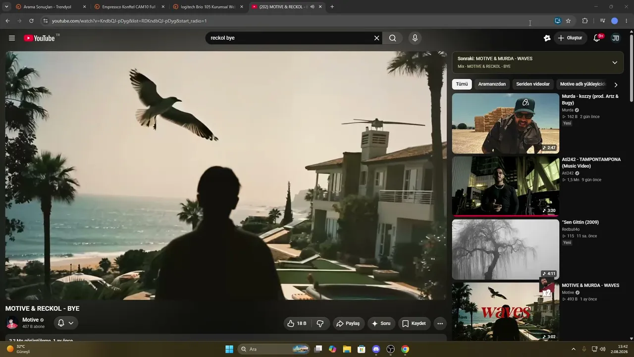Screen dimensions: 634x357
Task: Open the YouTube notifications bell
Action: coord(597,38)
